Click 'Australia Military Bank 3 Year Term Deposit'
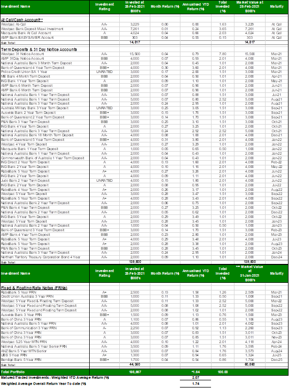This screenshot has width=289, height=388. [x=35, y=108]
